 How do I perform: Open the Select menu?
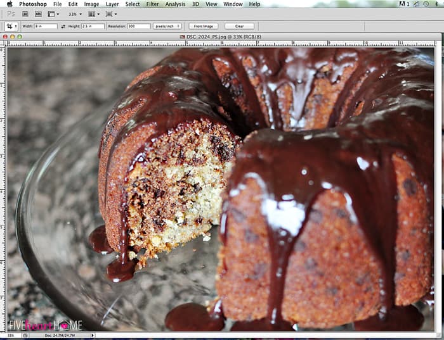(x=133, y=4)
